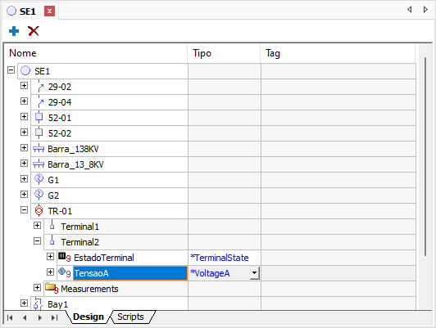Click the 52-01 breaker icon

coord(39,118)
